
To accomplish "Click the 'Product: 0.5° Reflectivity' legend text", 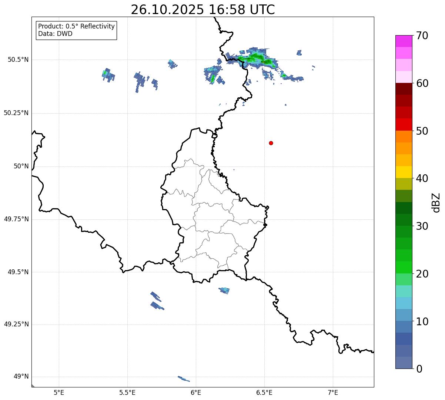I will click(x=76, y=26).
